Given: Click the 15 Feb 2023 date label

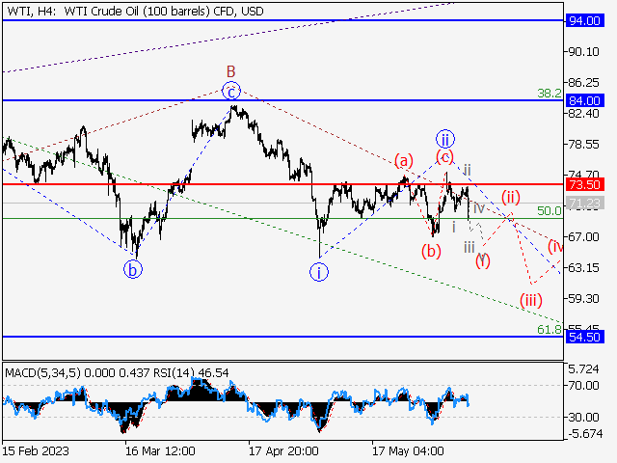Looking at the screenshot, I should click(36, 450).
